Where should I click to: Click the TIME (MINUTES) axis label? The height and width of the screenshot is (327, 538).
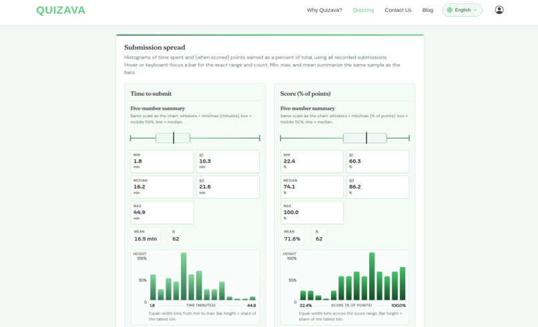pos(201,305)
